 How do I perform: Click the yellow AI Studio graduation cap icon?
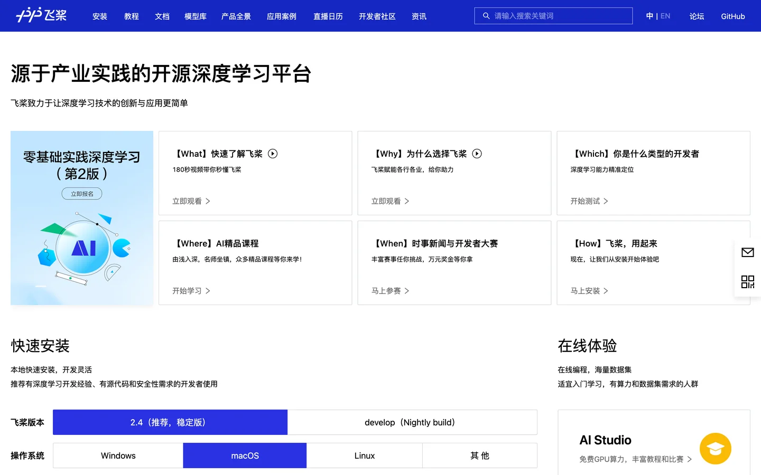tap(716, 449)
